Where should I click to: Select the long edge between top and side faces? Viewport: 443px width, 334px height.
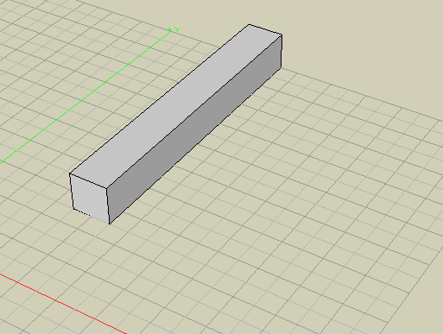coord(194,111)
